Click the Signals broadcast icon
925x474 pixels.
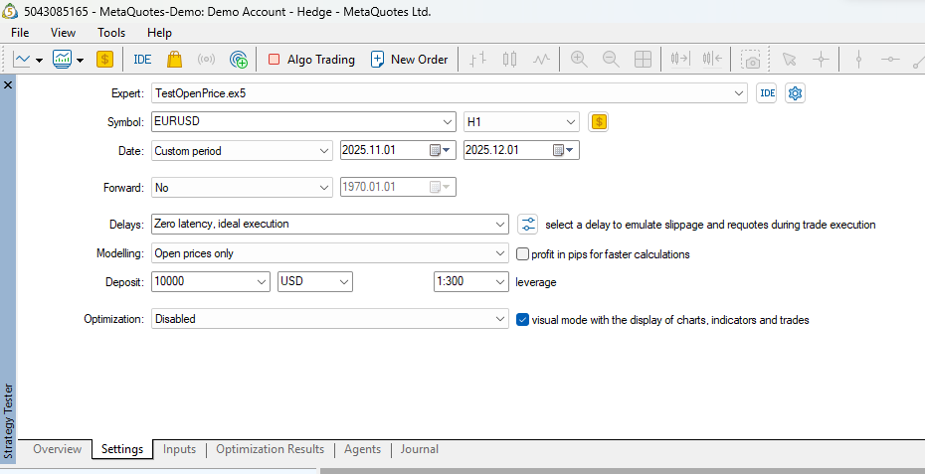[206, 59]
